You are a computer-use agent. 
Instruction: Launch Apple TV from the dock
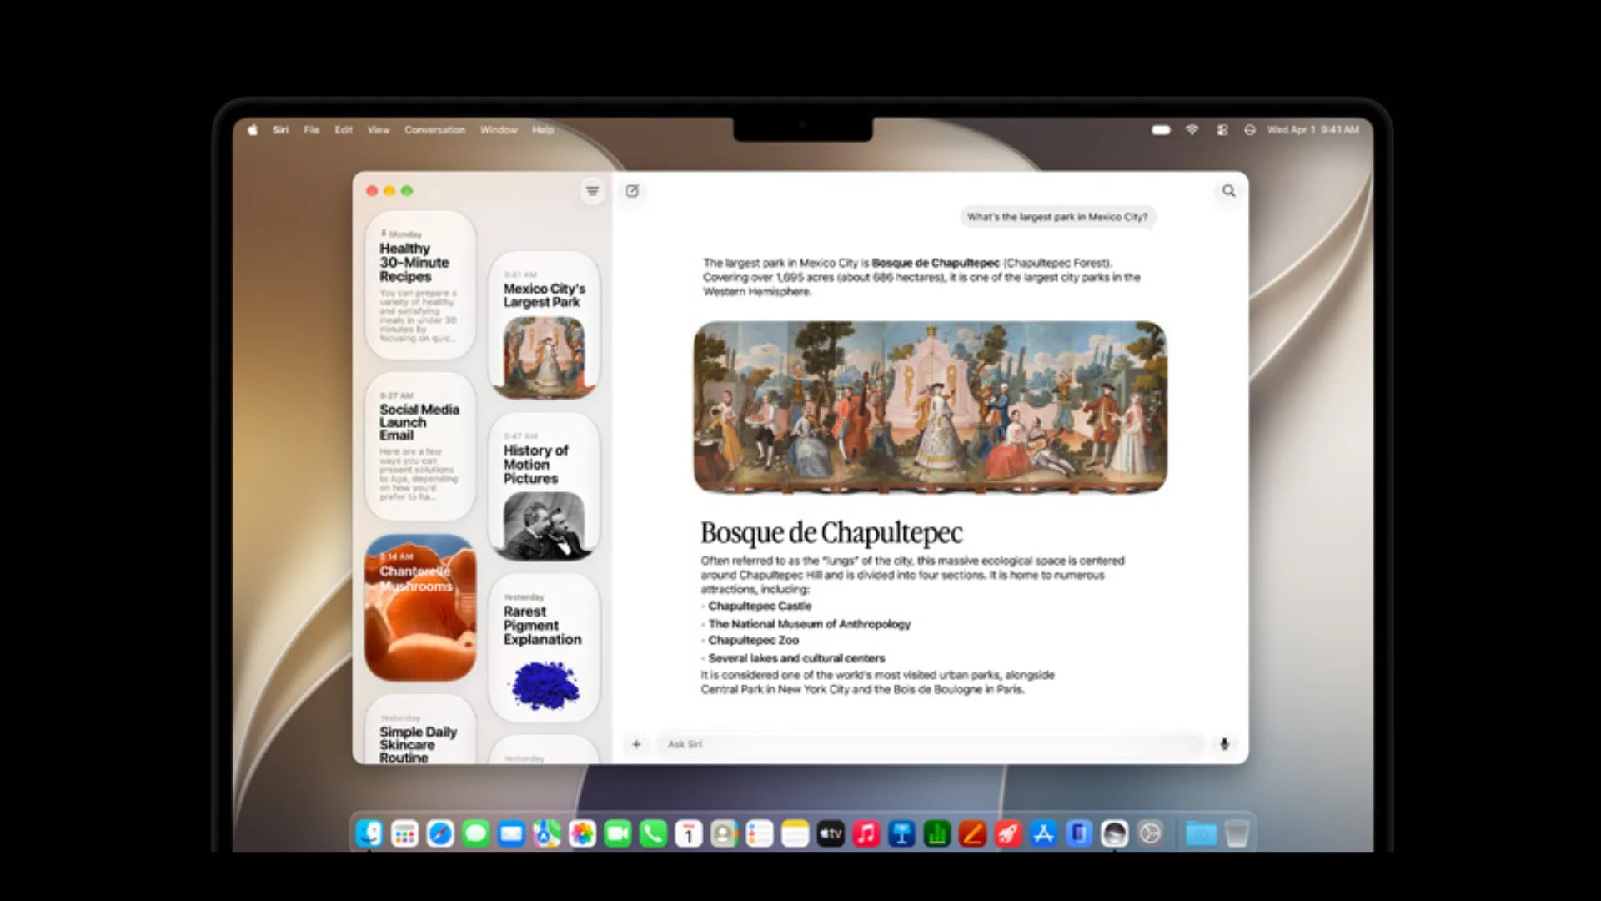point(831,833)
